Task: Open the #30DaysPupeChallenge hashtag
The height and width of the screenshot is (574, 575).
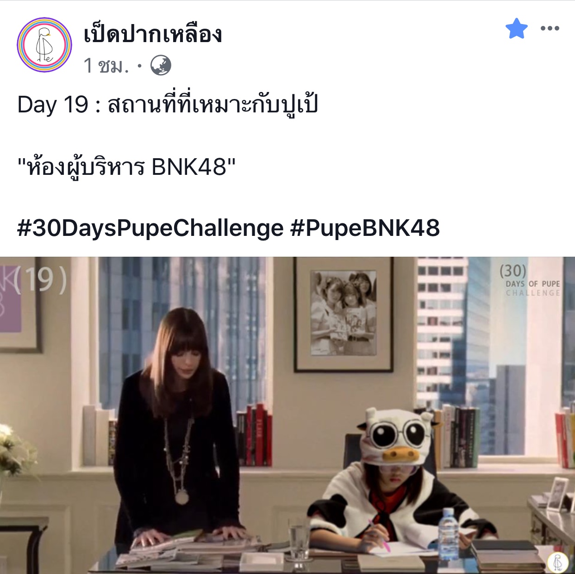Action: [x=150, y=228]
